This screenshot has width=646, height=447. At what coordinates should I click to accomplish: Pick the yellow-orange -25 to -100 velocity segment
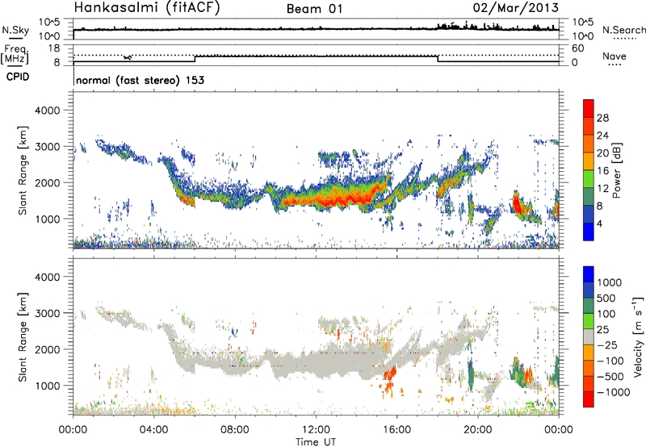(x=589, y=353)
